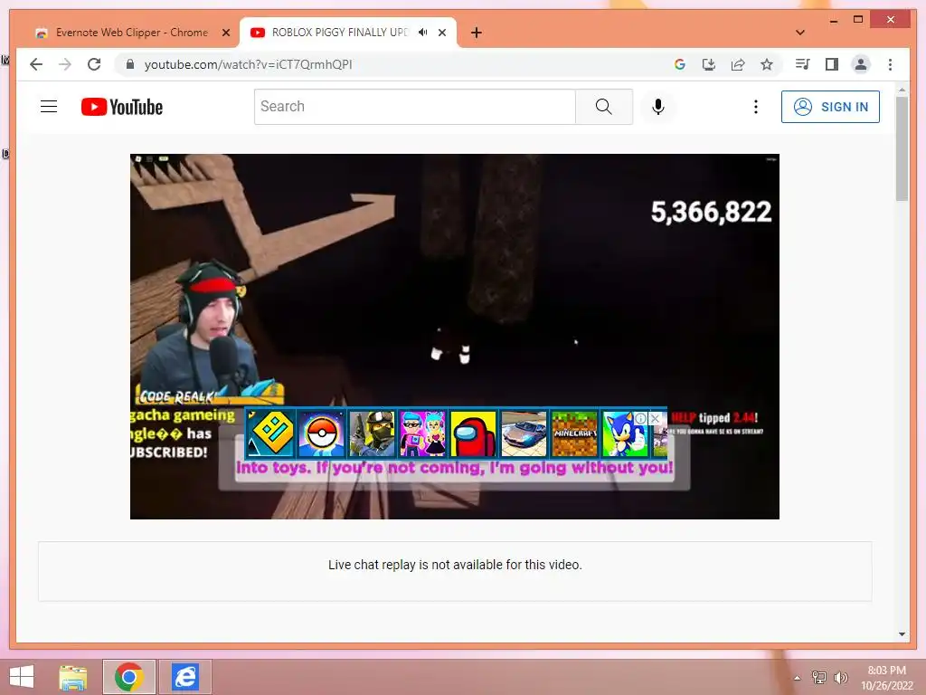Click the Google icon in address bar
Viewport: 926px width, 695px height.
[680, 64]
